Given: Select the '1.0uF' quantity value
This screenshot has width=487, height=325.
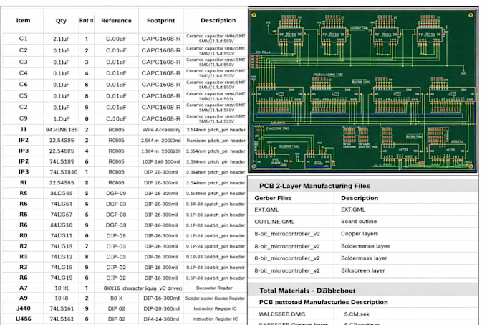Looking at the screenshot, I should coord(61,119).
